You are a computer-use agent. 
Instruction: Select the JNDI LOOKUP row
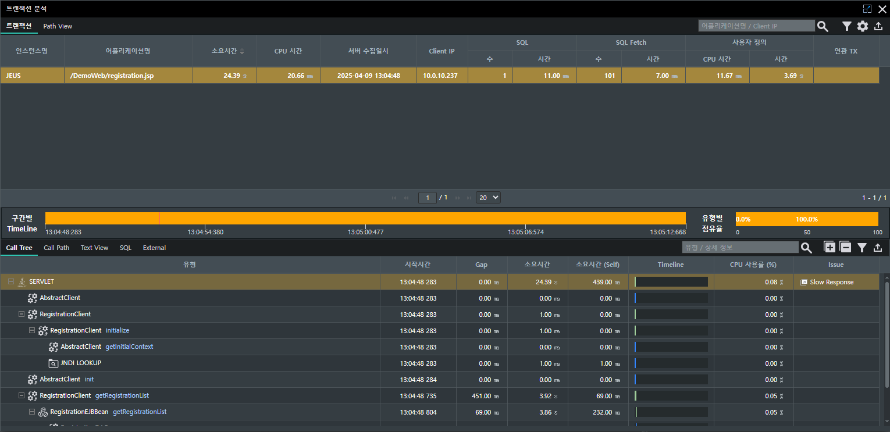coord(440,363)
